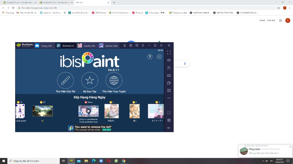The width and height of the screenshot is (293, 164).
Task: Click BlueStacks install APK icon
Action: (169, 90)
